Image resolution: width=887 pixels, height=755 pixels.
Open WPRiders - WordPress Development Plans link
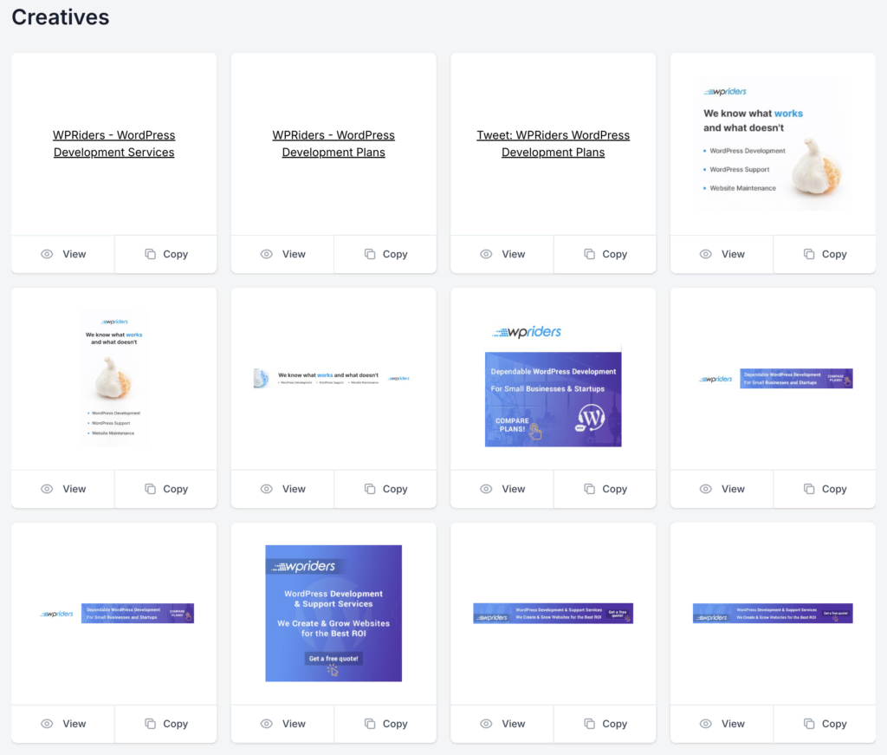click(x=333, y=144)
